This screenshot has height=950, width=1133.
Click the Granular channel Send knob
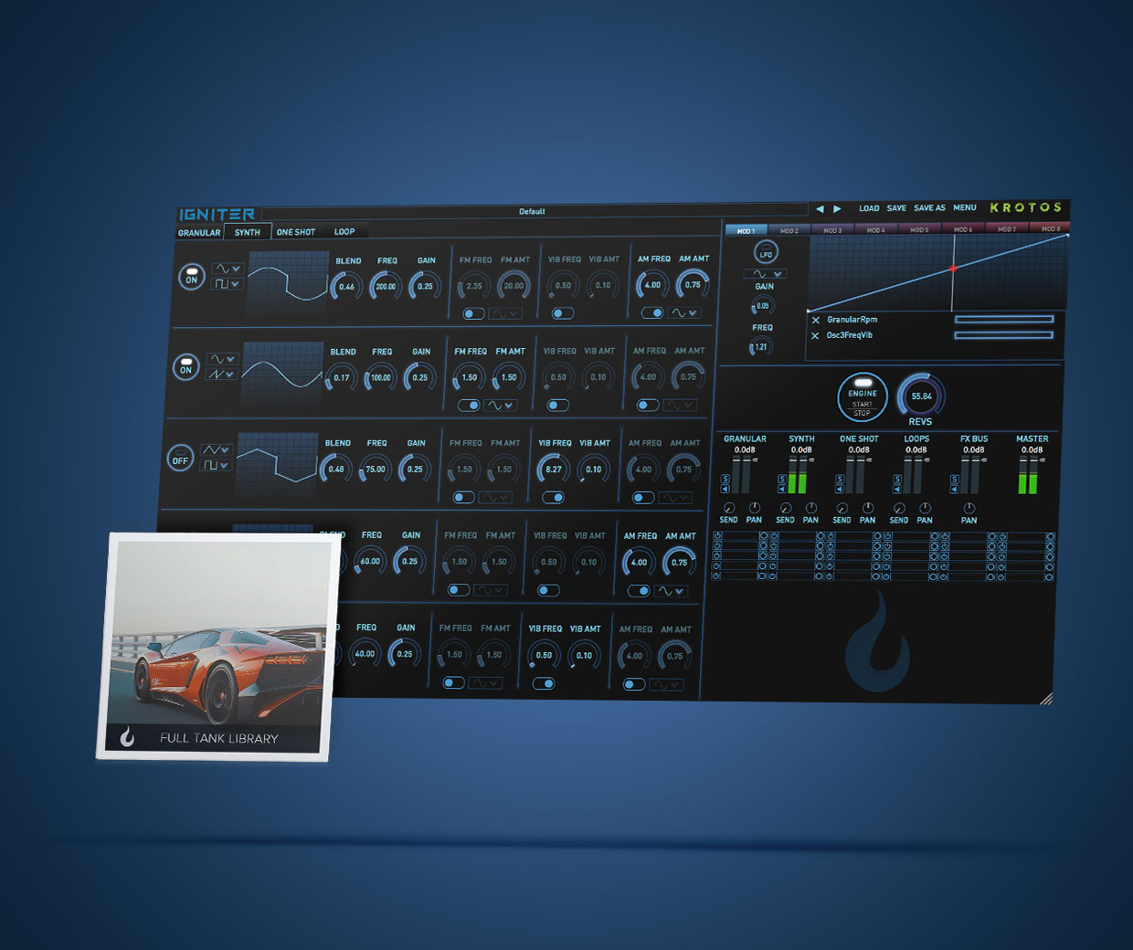click(729, 508)
